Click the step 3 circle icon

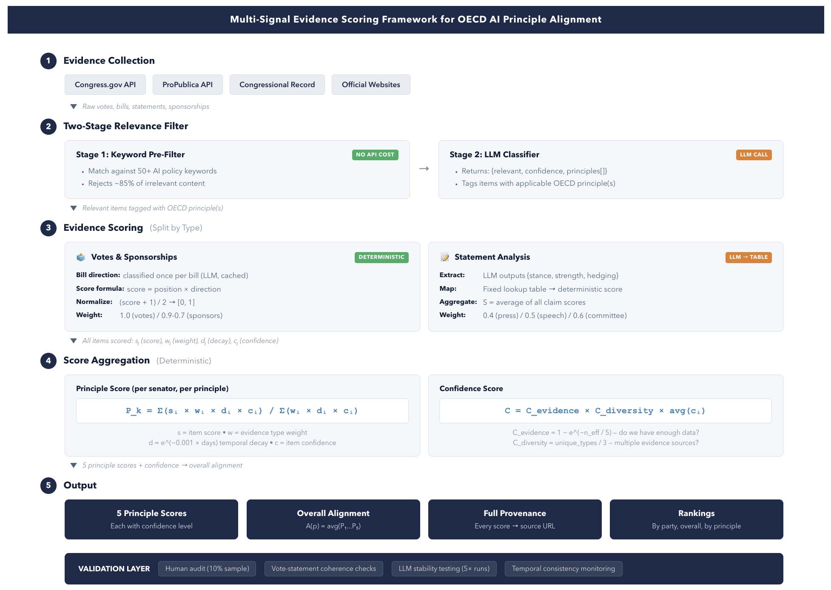tap(48, 228)
